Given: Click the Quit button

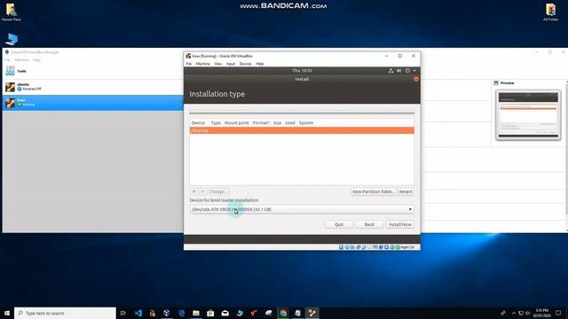Looking at the screenshot, I should pyautogui.click(x=339, y=224).
